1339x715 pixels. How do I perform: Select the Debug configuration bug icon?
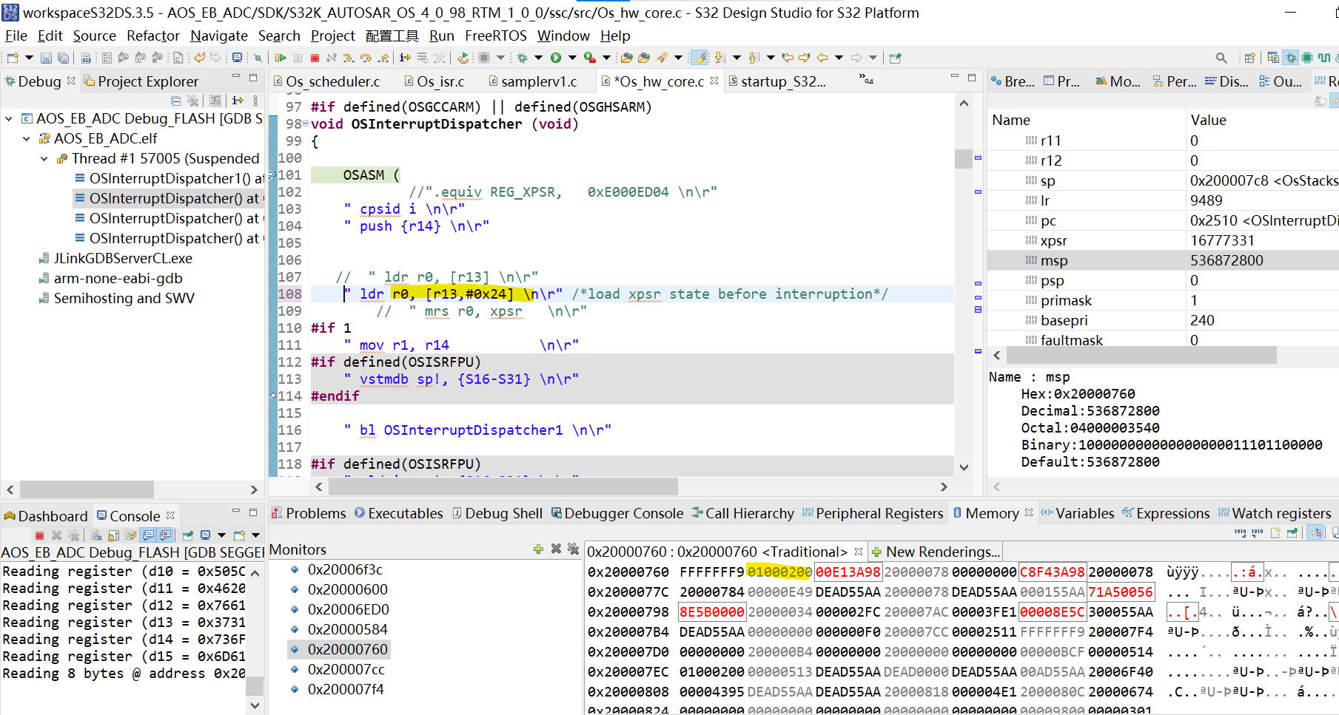[x=523, y=57]
